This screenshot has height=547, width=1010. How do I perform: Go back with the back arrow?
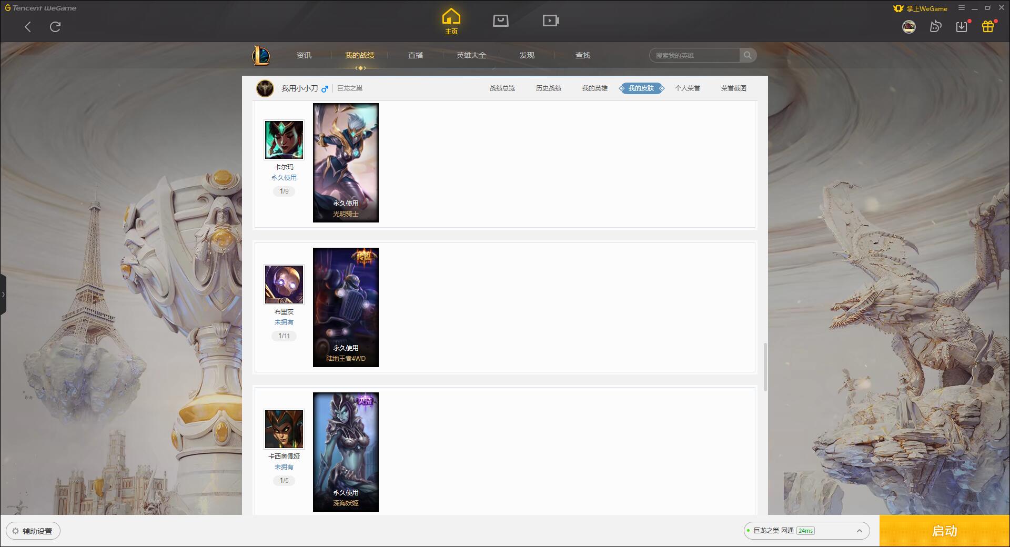[28, 27]
